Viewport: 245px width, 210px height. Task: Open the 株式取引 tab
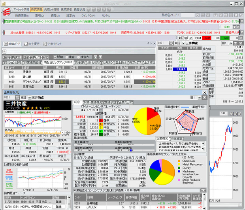pos(66,9)
